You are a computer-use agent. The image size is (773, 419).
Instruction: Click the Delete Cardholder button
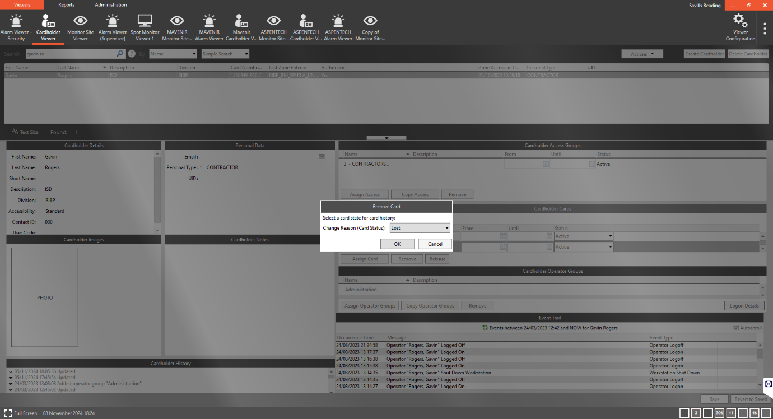tap(748, 54)
